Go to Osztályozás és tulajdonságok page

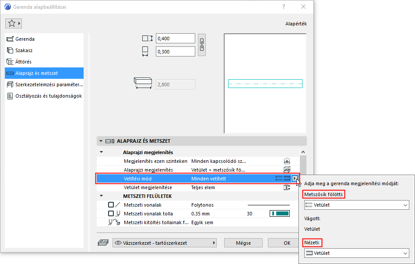44,96
